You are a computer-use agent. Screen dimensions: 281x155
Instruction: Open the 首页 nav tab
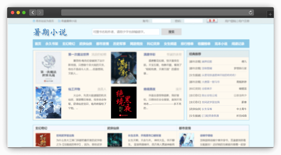38,44
